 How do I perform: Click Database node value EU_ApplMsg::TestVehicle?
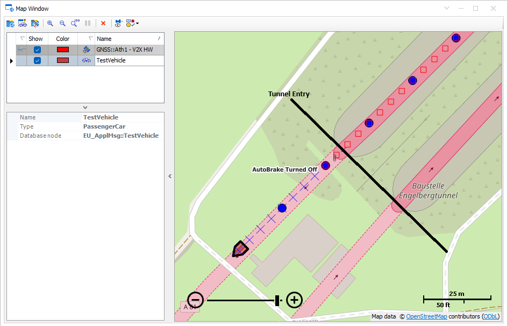121,136
